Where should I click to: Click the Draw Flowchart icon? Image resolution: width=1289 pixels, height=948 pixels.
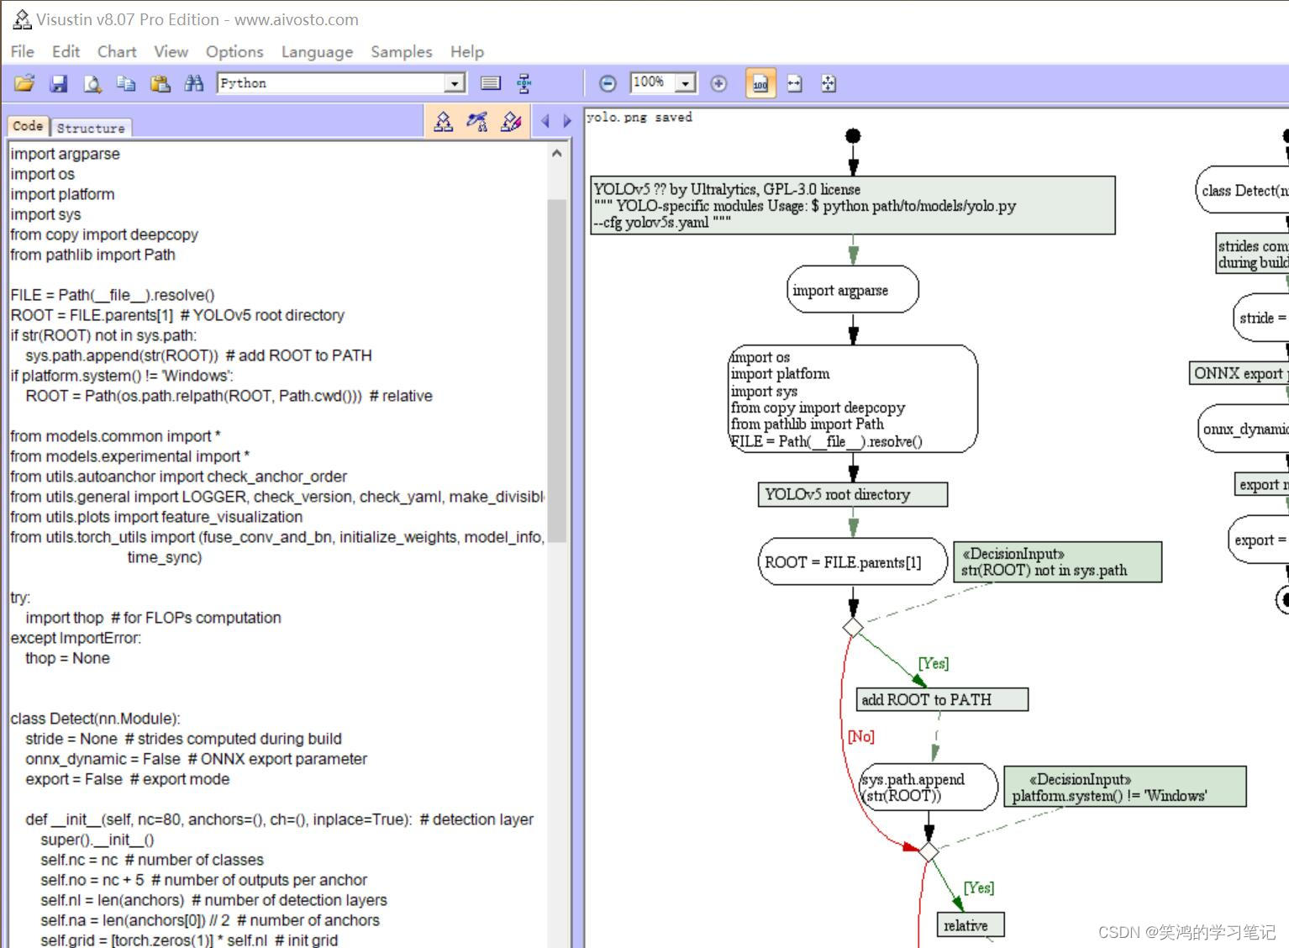point(441,120)
